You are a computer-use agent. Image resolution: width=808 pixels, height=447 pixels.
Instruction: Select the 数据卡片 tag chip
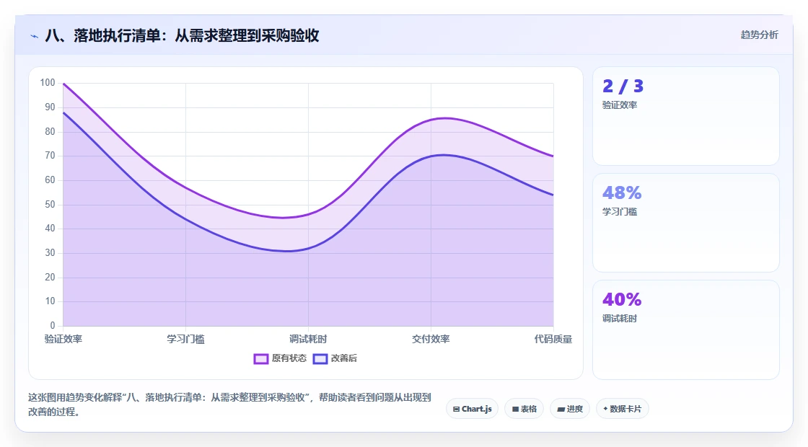coord(622,409)
